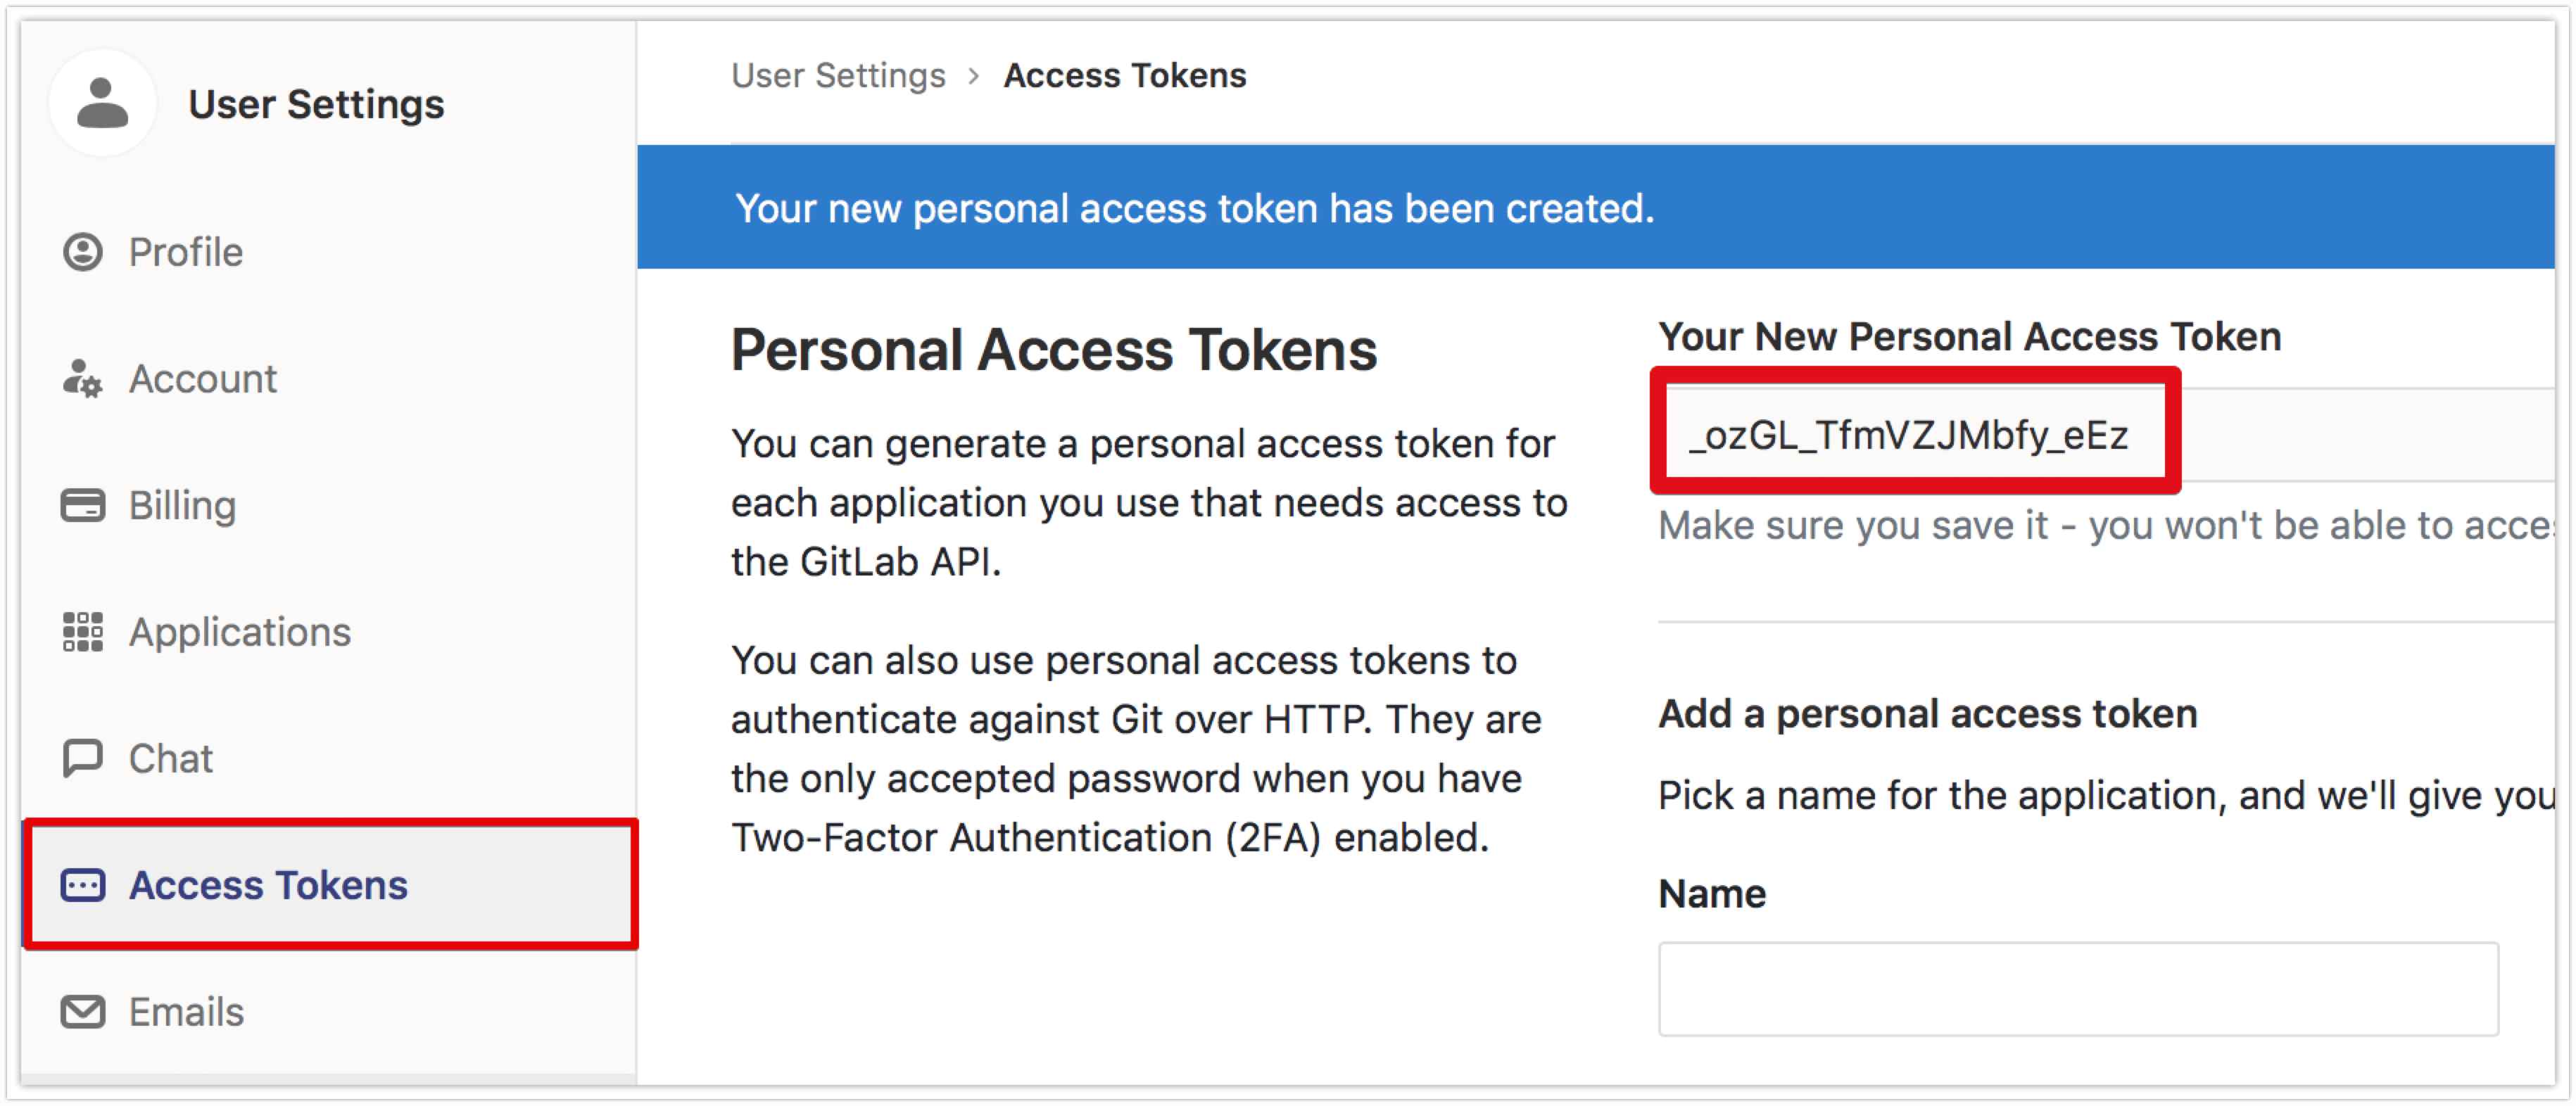
Task: Focus the token Name input field
Action: click(2078, 988)
